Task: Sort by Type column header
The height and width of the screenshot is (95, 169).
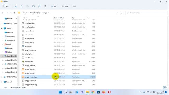Action: click(73, 18)
